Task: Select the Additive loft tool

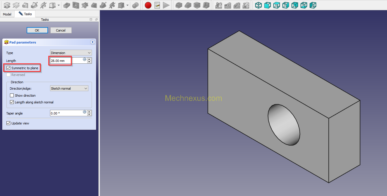Action: [25, 5]
